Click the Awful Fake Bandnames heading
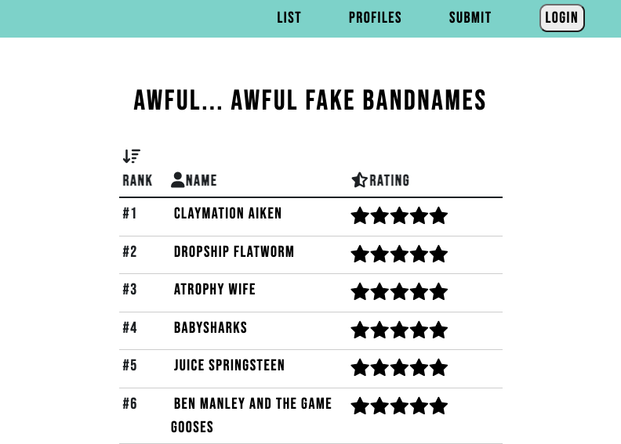The height and width of the screenshot is (444, 621). coord(310,100)
